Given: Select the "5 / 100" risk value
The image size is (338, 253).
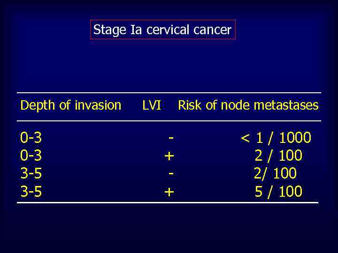Looking at the screenshot, I should [278, 191].
